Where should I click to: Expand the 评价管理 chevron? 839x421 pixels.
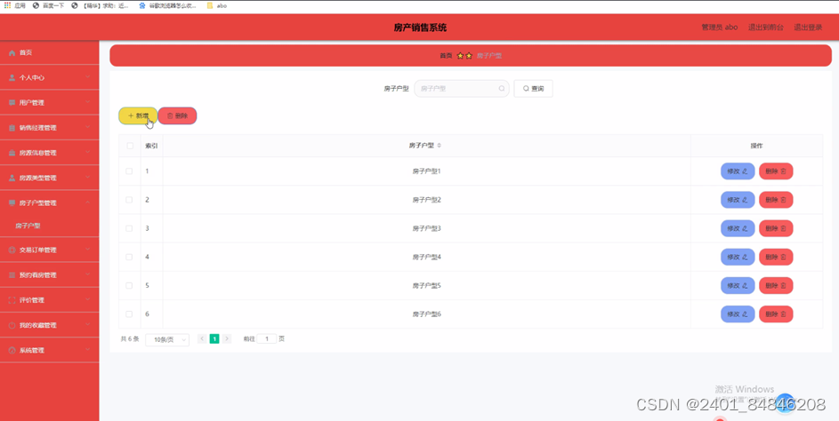pyautogui.click(x=88, y=300)
